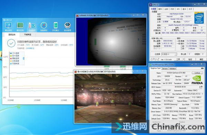Open the performance test gauge icon
The width and height of the screenshot is (207, 135).
(44, 27)
